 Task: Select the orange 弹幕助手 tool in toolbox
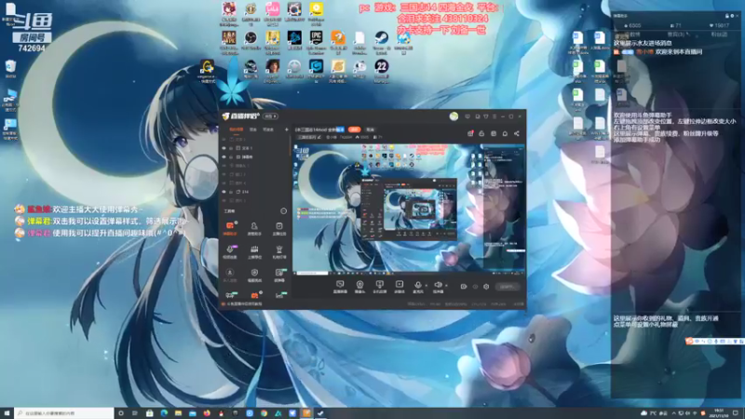coord(230,227)
